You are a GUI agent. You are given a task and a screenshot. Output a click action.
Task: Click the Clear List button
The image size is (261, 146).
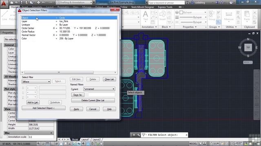(x=109, y=79)
